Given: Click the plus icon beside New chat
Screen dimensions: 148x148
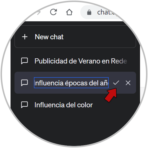Looking at the screenshot, I should (25, 37).
